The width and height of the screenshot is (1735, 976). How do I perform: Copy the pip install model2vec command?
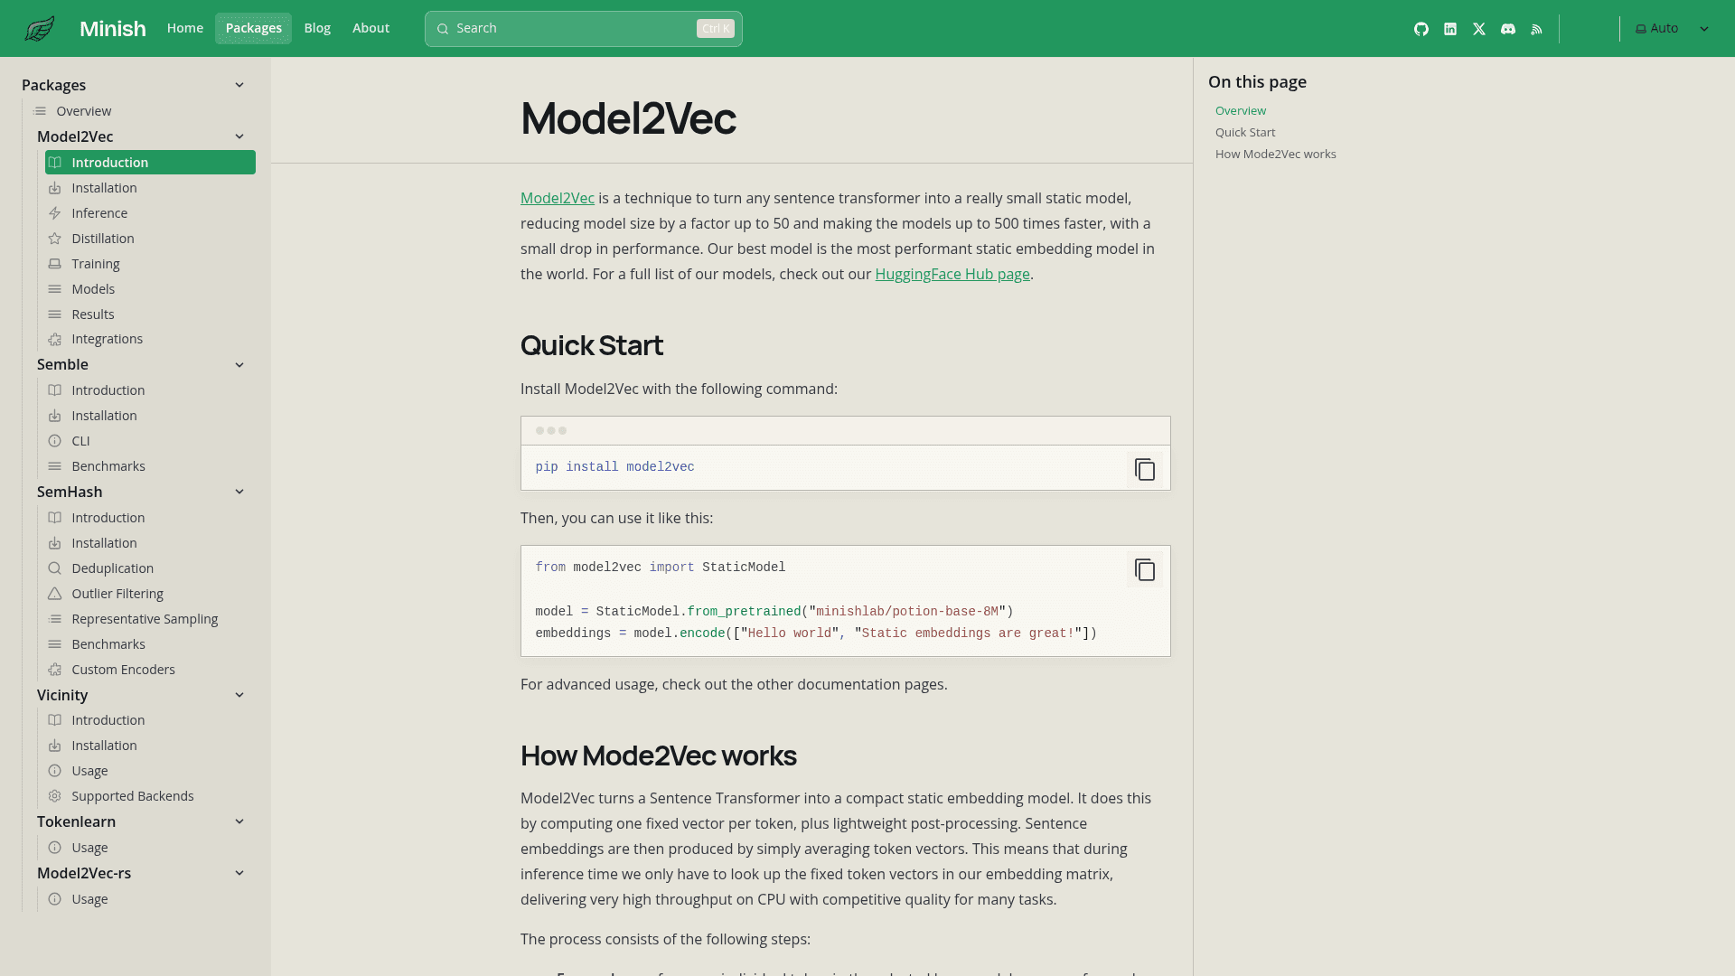coord(1145,470)
